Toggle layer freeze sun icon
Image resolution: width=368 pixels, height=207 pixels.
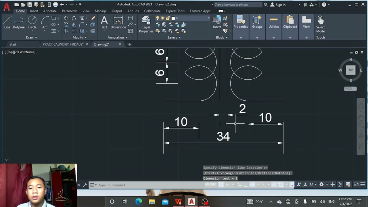(163, 18)
